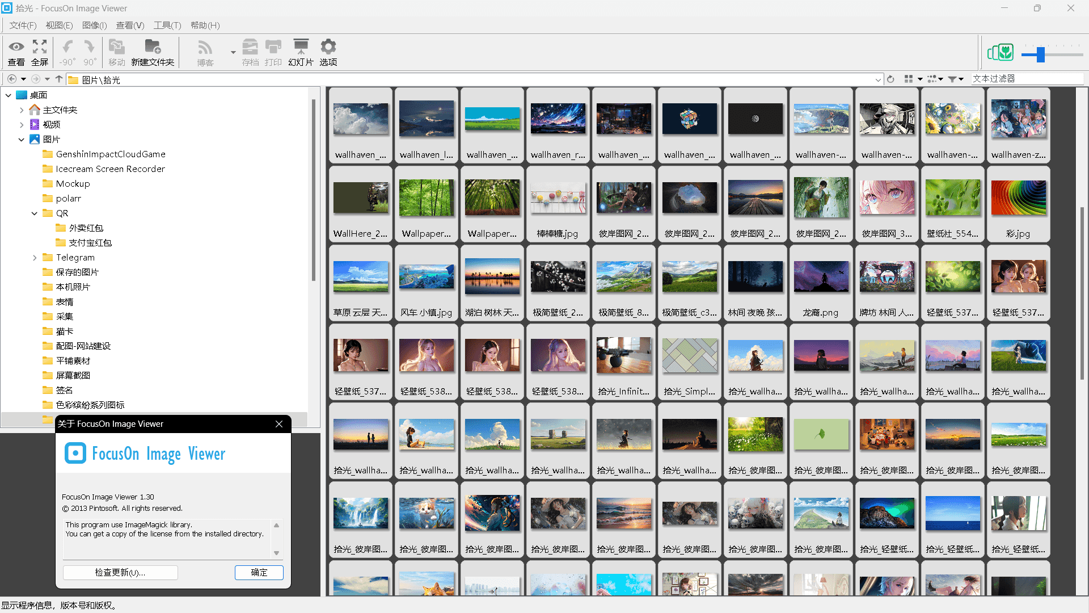
Task: Click the 移动 move files icon
Action: click(117, 53)
